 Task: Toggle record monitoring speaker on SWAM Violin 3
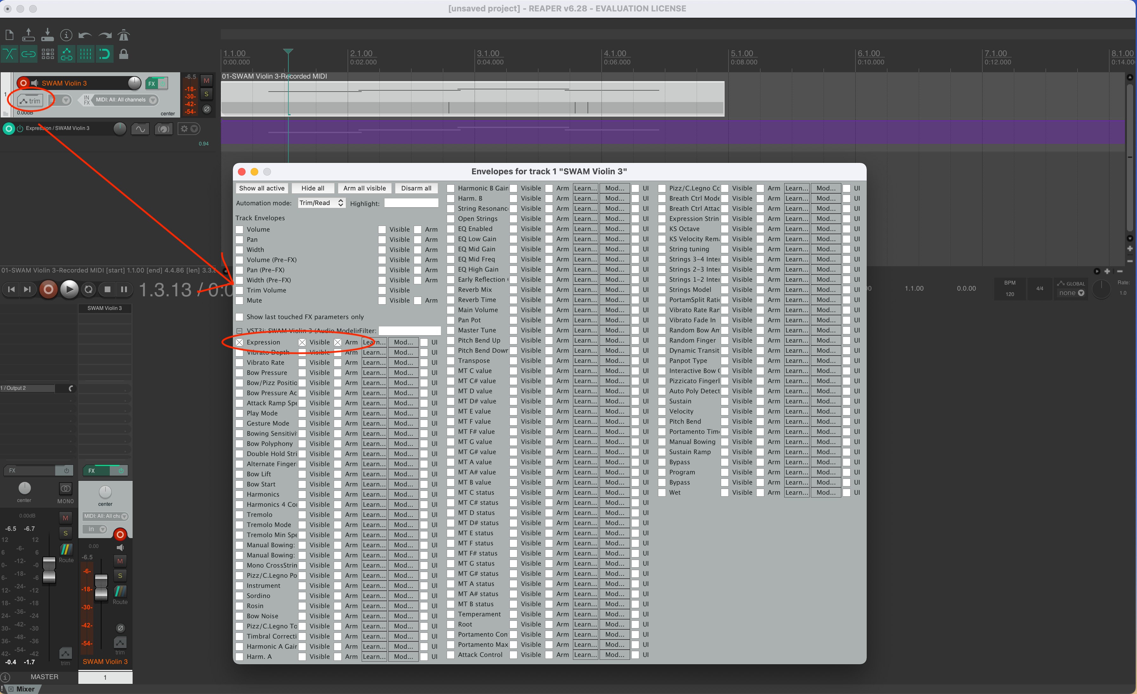[x=35, y=83]
